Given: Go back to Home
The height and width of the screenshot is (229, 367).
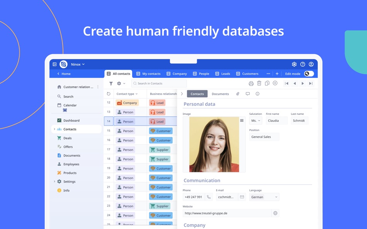Looking at the screenshot, I should (64, 74).
